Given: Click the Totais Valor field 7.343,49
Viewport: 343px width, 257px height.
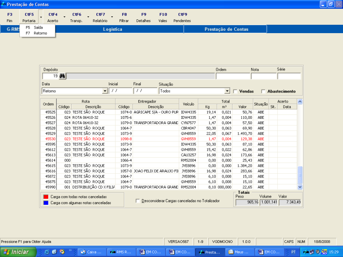Looking at the screenshot, I should (290, 202).
